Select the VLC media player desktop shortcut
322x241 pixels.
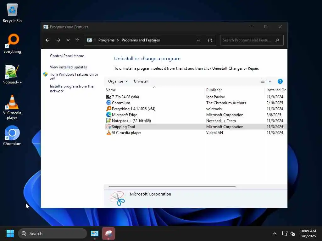pos(12,107)
